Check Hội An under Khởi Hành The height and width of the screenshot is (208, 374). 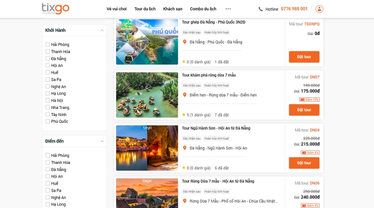point(48,65)
